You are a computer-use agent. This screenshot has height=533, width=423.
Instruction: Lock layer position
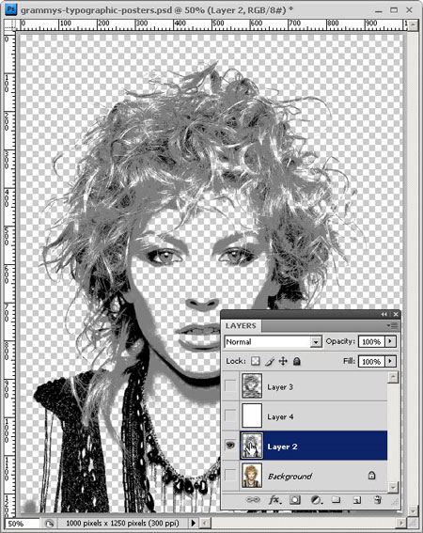[x=283, y=361]
